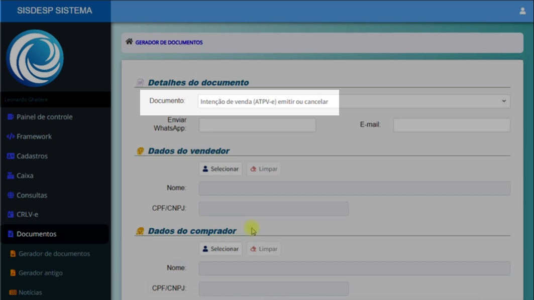The width and height of the screenshot is (534, 300).
Task: Click the user profile icon in header
Action: pos(522,11)
